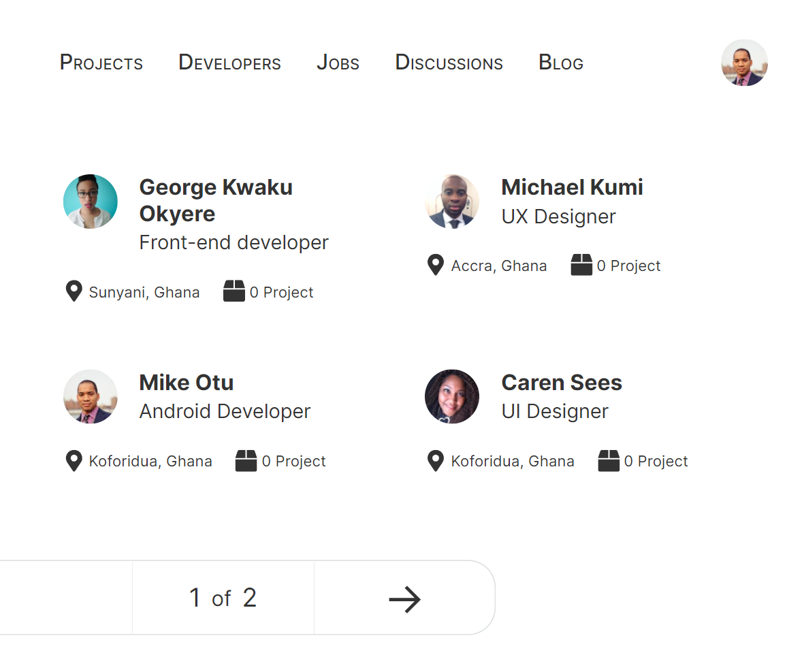804x672 pixels.
Task: Click the project box icon on Caren Sees's card
Action: point(609,461)
